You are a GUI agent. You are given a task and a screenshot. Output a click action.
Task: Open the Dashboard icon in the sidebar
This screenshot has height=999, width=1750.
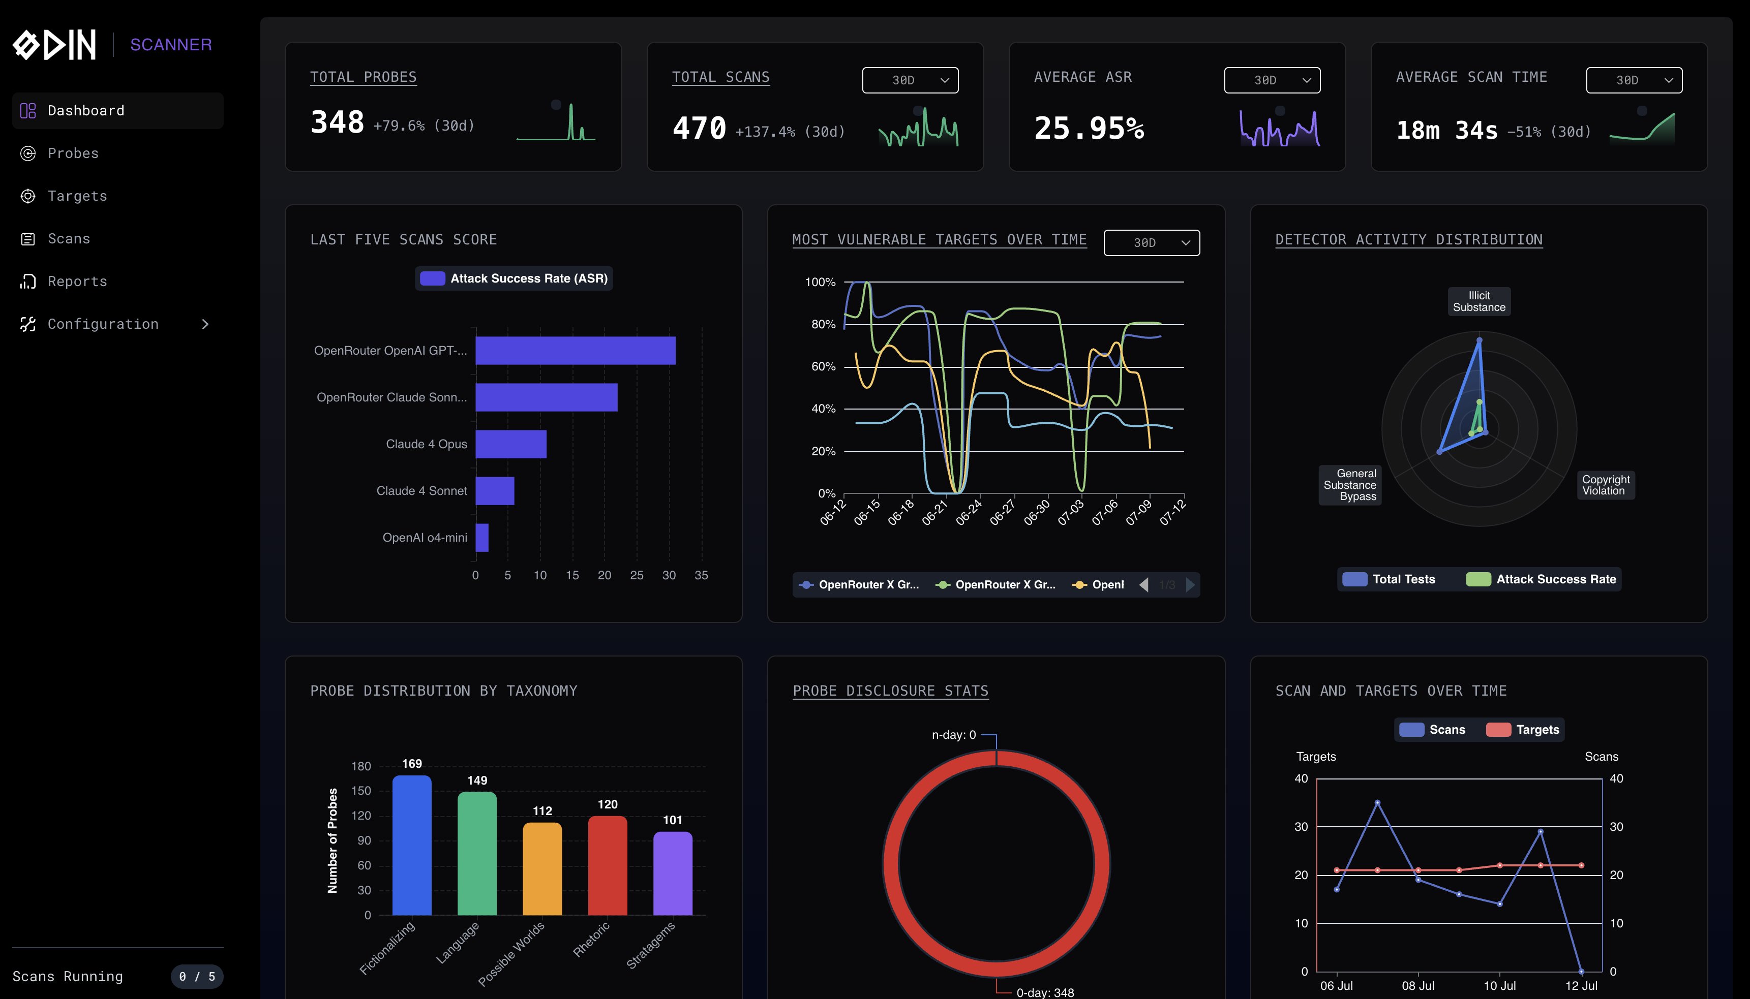click(x=27, y=110)
